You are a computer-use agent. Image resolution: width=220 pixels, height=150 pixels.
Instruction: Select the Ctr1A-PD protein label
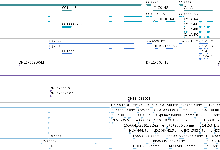(x=206, y=46)
